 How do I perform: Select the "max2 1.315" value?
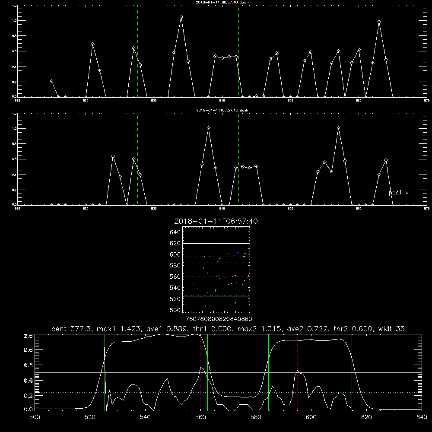pyautogui.click(x=260, y=329)
